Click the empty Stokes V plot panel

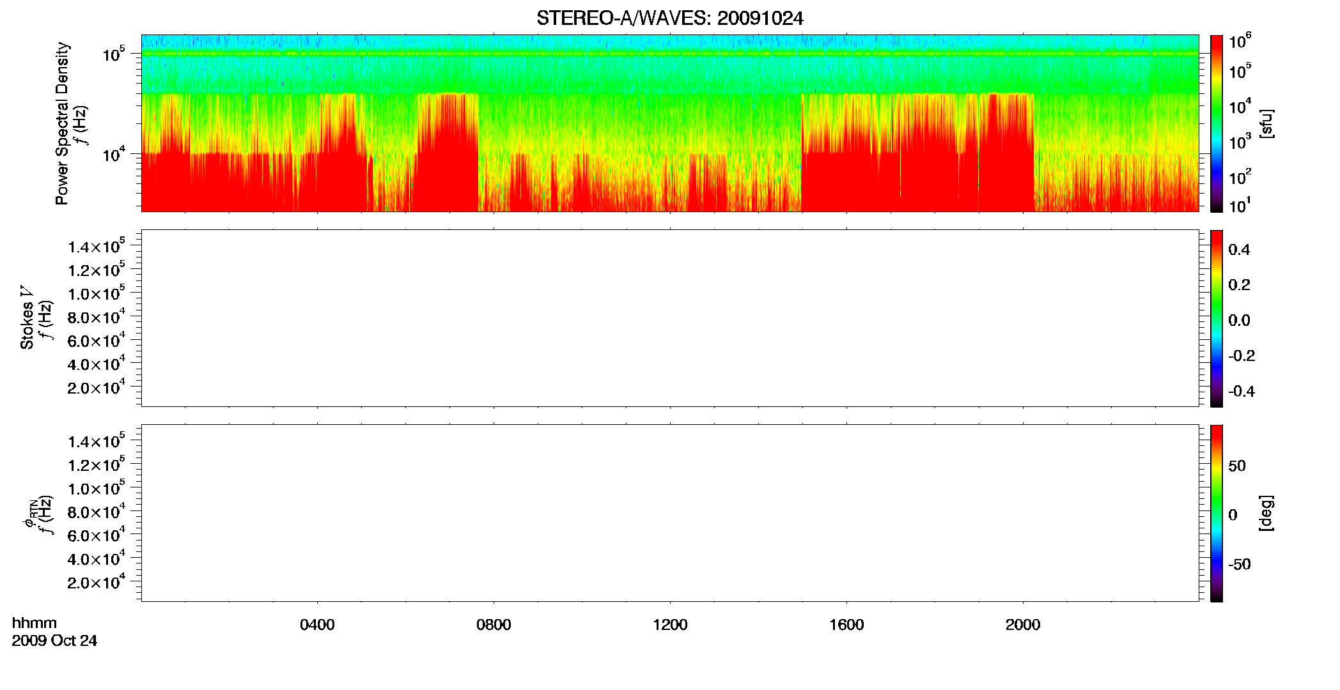[x=670, y=318]
